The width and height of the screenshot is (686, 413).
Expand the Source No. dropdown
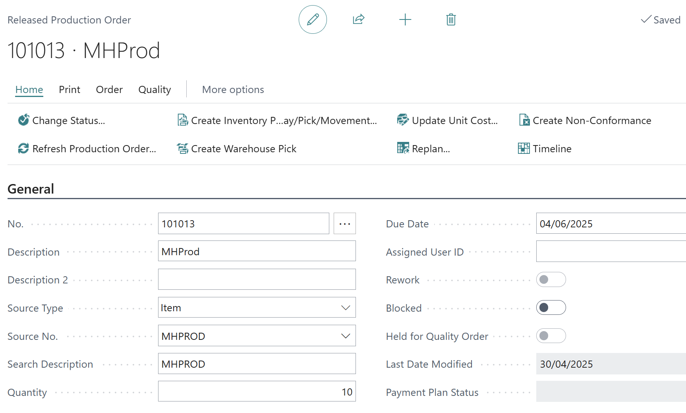(345, 336)
